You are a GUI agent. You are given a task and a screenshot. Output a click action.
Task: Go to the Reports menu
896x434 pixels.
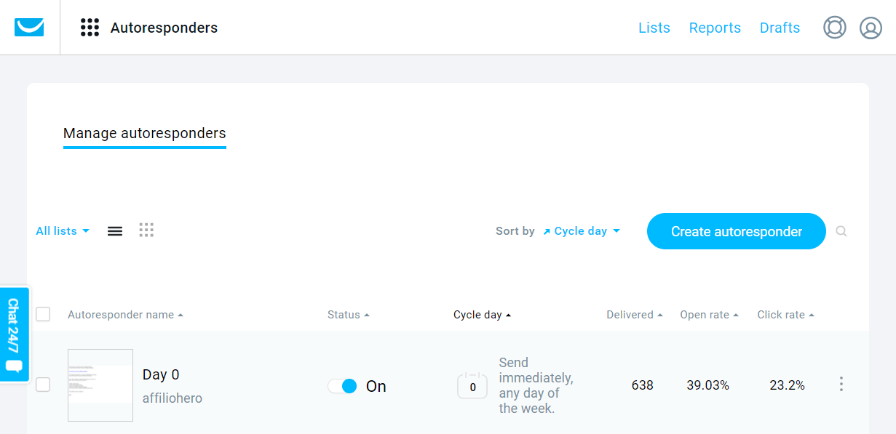pos(715,28)
